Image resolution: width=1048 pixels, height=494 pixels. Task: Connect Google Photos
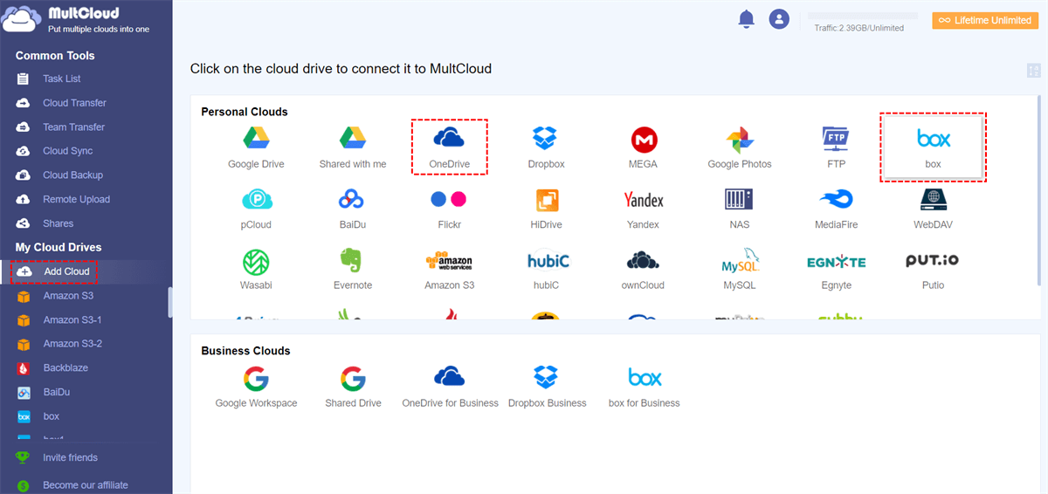740,147
